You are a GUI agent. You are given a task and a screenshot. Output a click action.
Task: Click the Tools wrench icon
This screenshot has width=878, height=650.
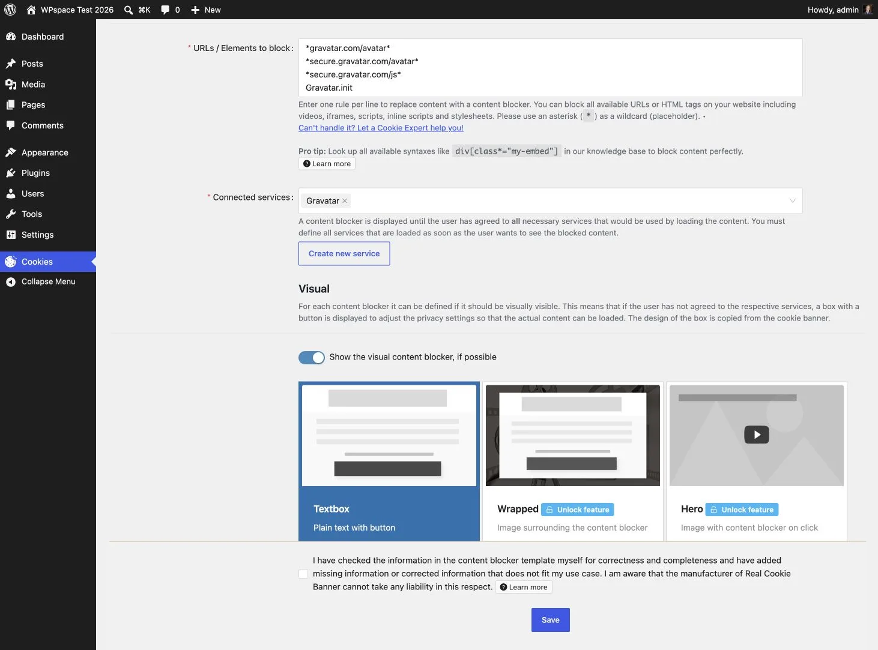click(x=10, y=214)
